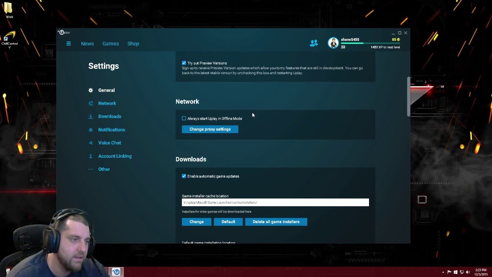Enable Always start Uplay in Offline Mode

[x=184, y=118]
